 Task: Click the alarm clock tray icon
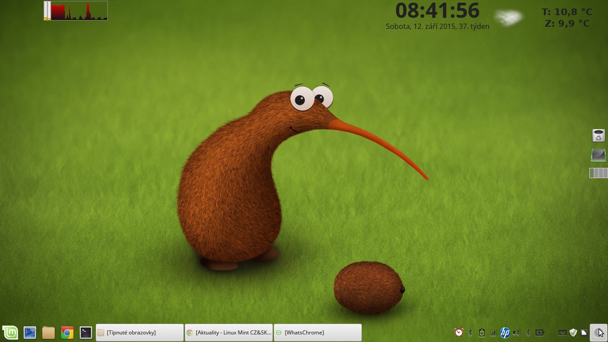[x=459, y=332]
